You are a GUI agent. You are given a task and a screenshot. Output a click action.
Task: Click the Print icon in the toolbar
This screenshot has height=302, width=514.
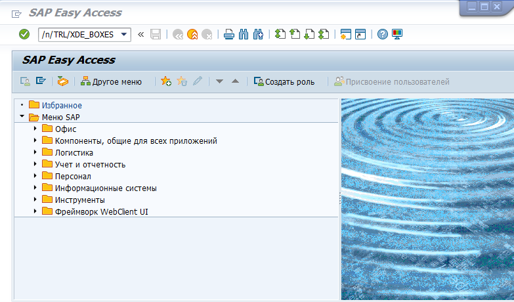coord(228,34)
